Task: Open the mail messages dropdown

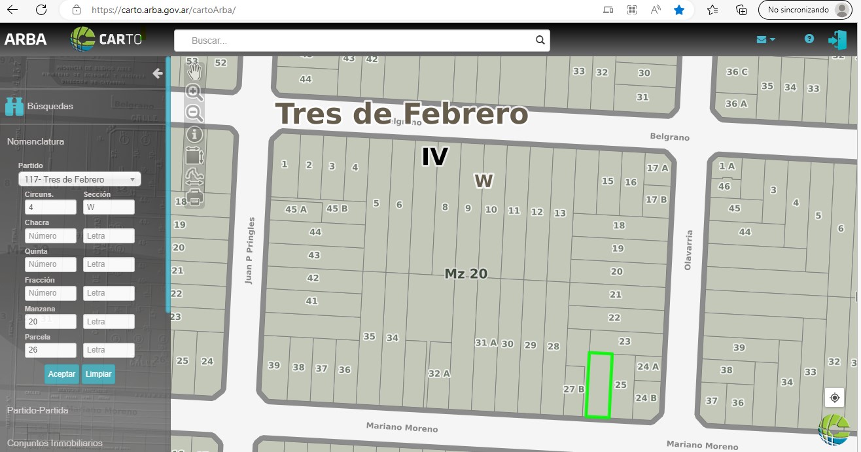Action: (765, 39)
